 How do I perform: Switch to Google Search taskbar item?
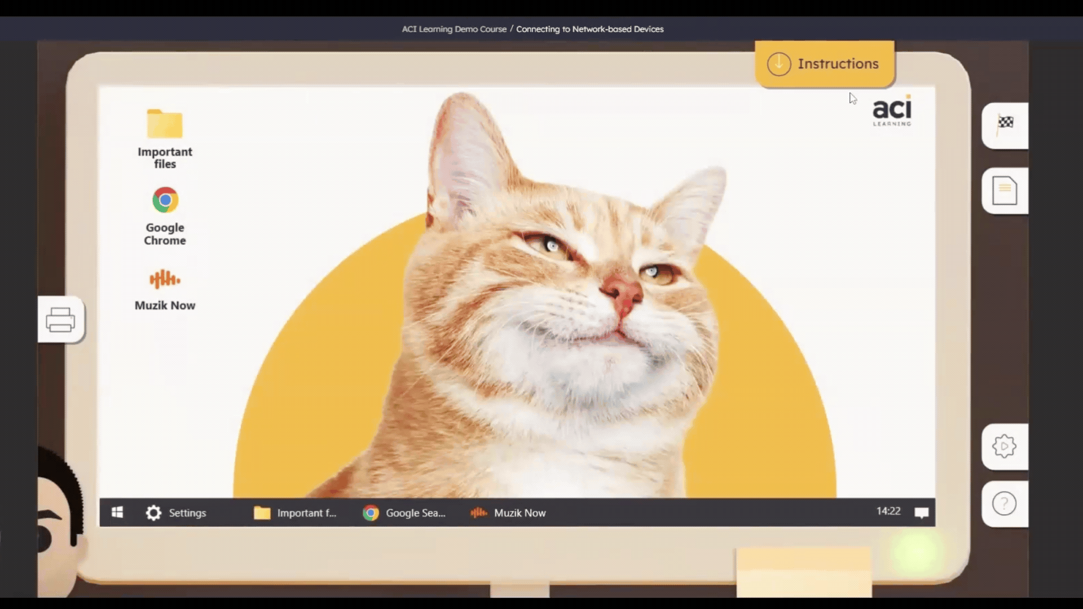[x=404, y=513]
